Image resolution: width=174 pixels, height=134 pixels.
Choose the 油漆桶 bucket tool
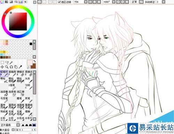coord(4,93)
